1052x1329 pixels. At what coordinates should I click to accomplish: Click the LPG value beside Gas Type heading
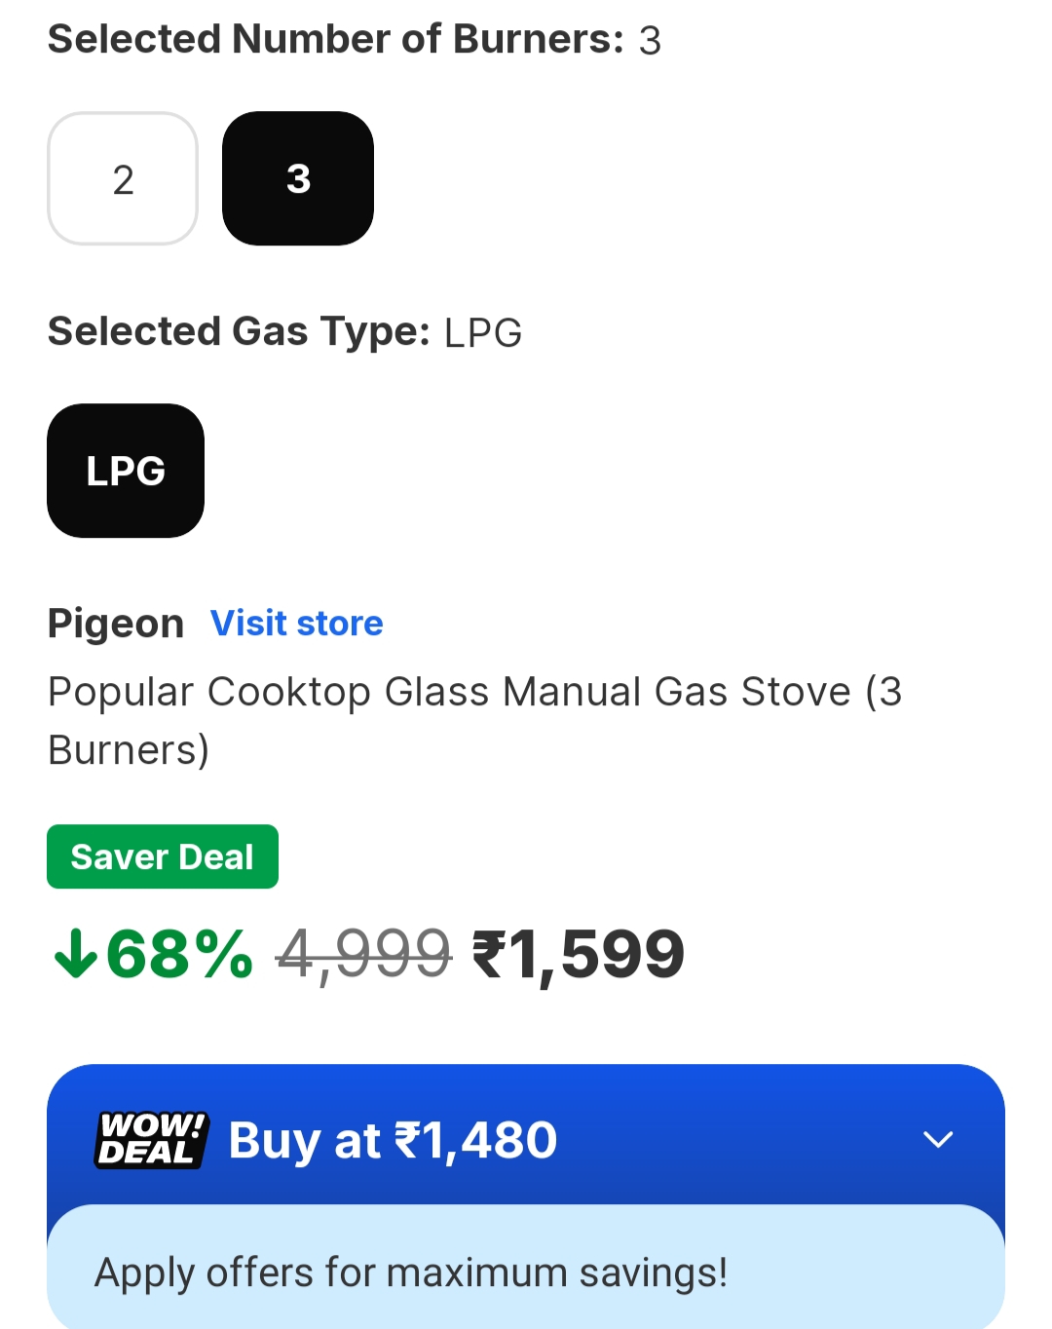[x=483, y=332]
